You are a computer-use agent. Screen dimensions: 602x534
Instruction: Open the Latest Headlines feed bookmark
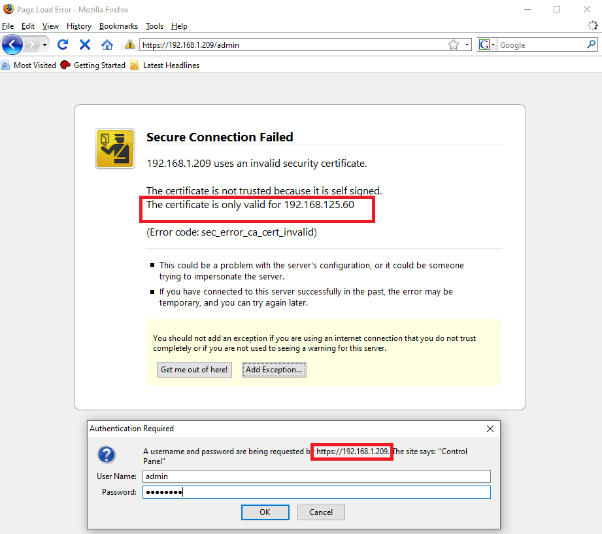point(165,65)
